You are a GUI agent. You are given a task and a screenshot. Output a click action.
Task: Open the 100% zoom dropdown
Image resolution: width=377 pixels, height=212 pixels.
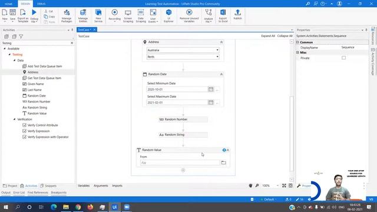coord(277,185)
